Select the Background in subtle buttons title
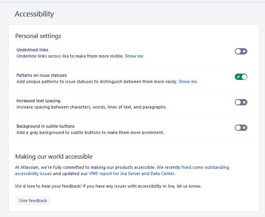 click(x=46, y=126)
